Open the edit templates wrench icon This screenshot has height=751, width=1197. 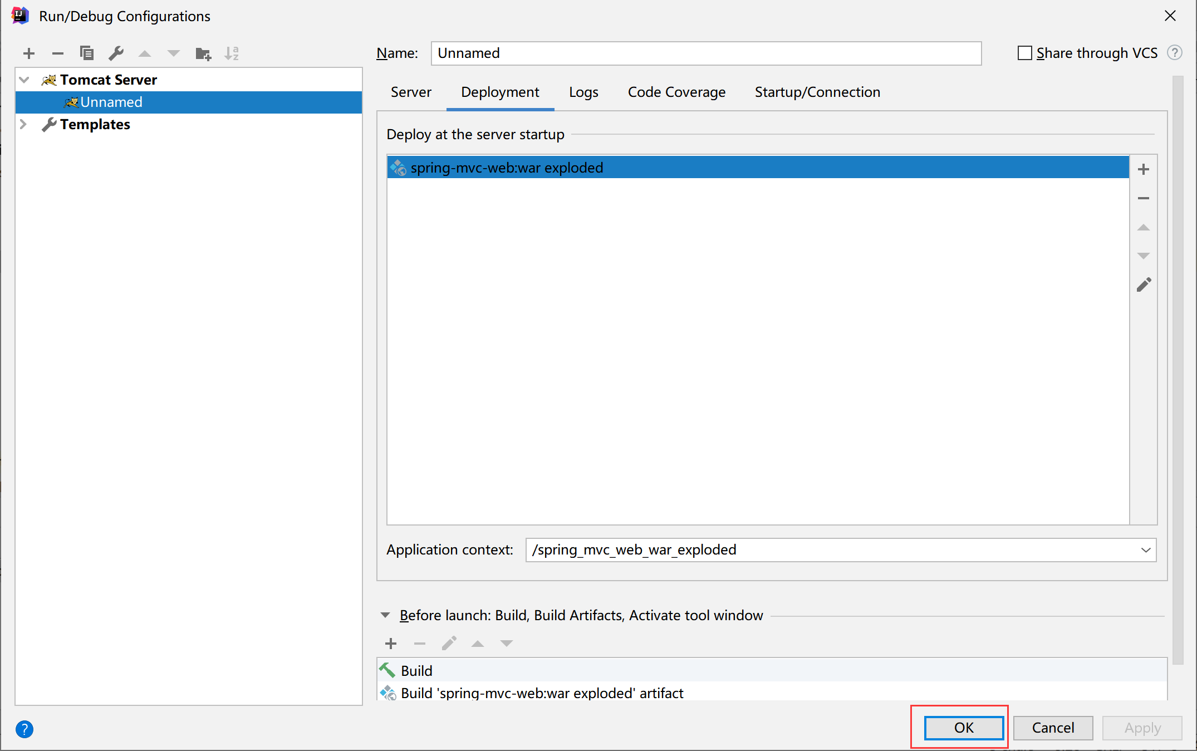tap(116, 53)
